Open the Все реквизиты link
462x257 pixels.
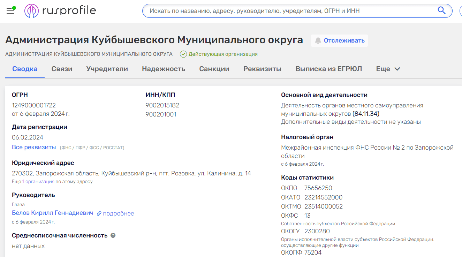[34, 147]
